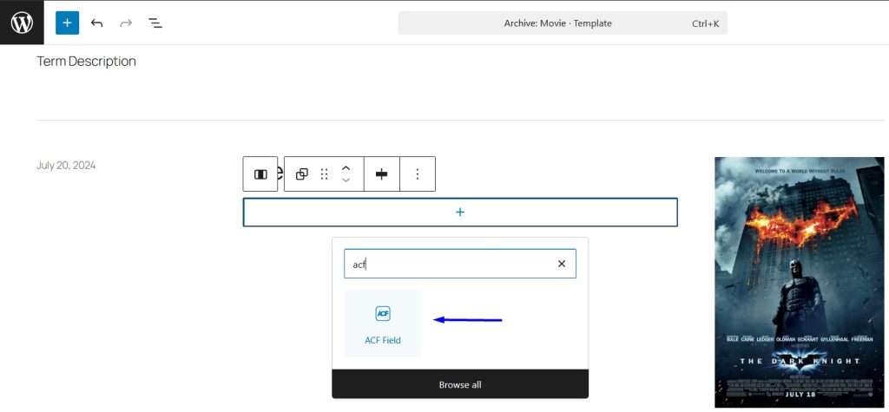
Task: Click the WordPress logo to exit editor
Action: point(22,23)
